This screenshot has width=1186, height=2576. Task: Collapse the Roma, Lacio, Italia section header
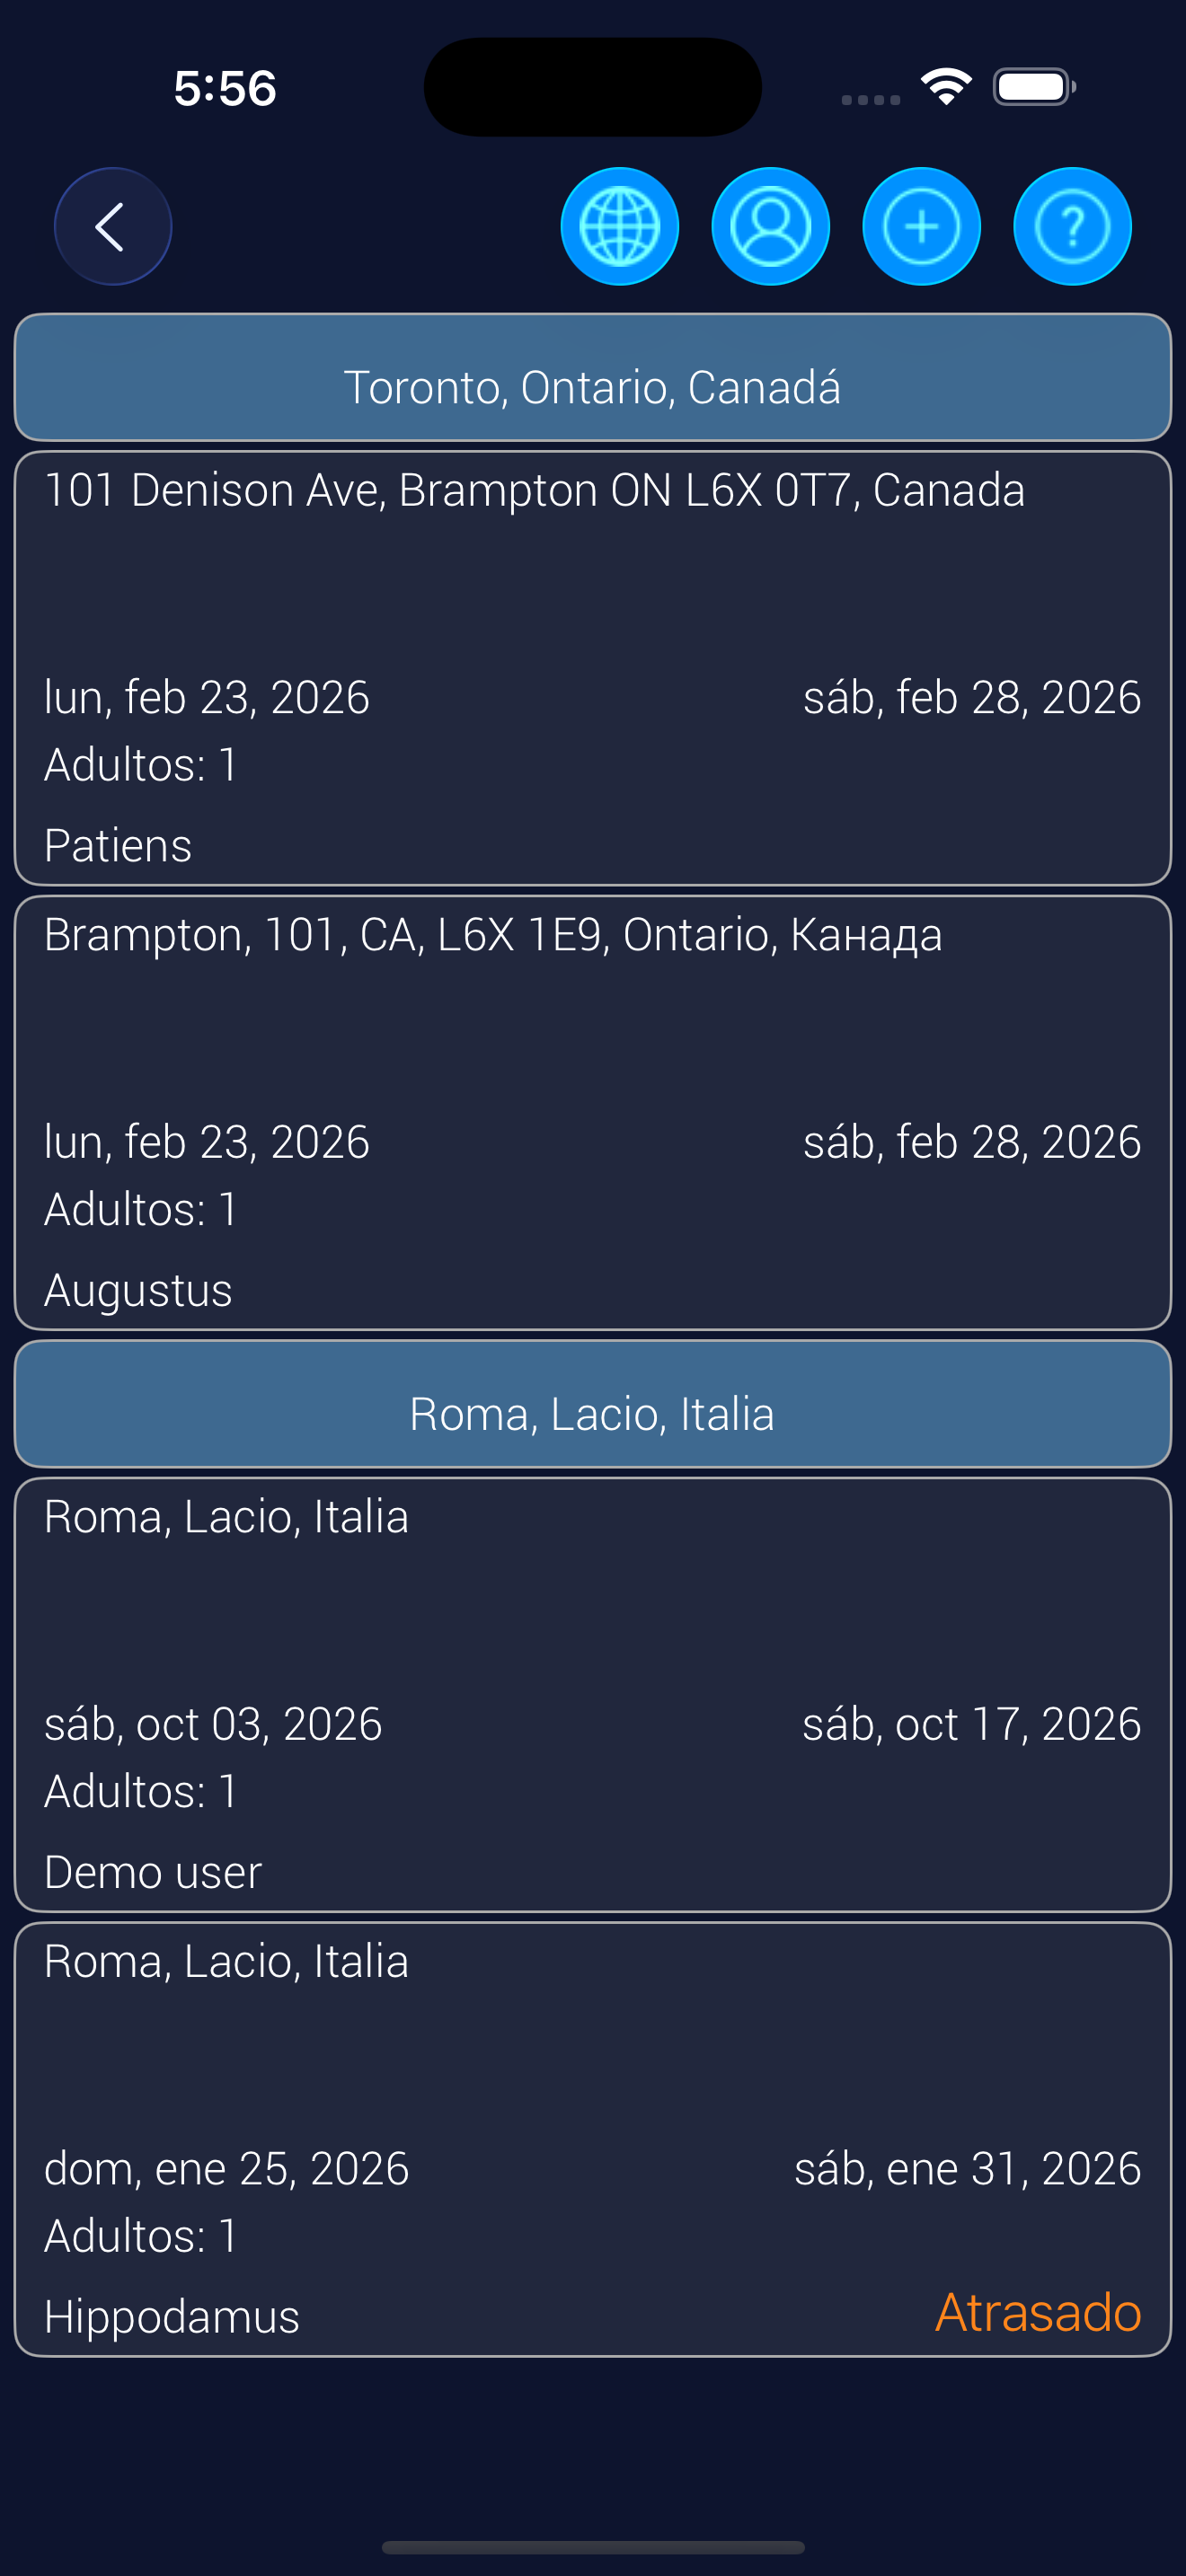coord(592,1404)
